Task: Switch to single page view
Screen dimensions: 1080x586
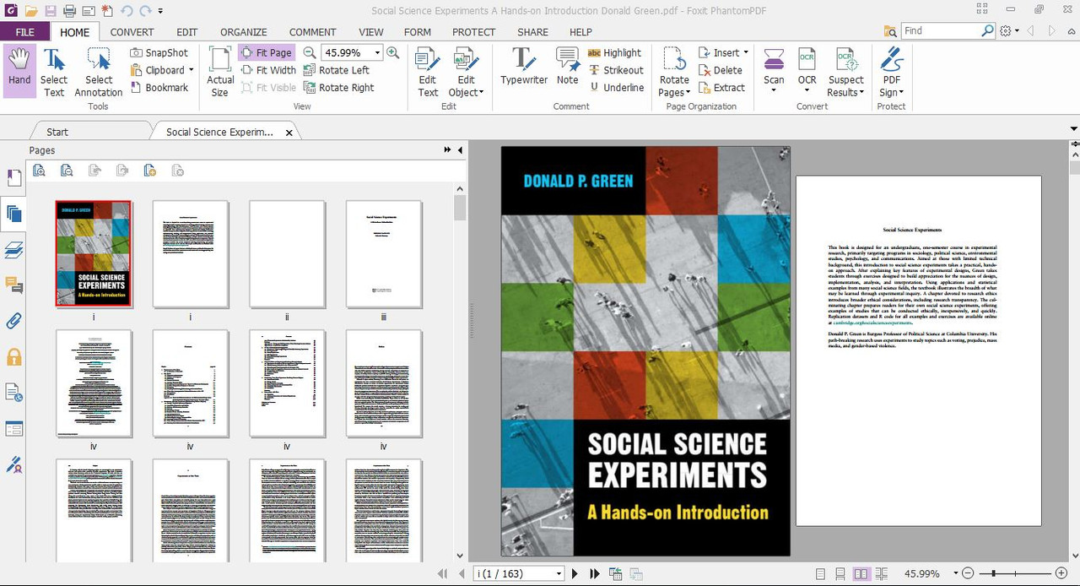Action: pos(818,573)
